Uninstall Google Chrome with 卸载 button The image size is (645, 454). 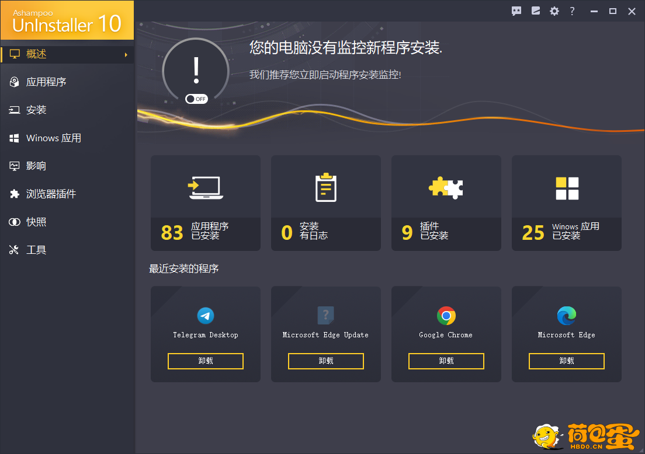446,361
